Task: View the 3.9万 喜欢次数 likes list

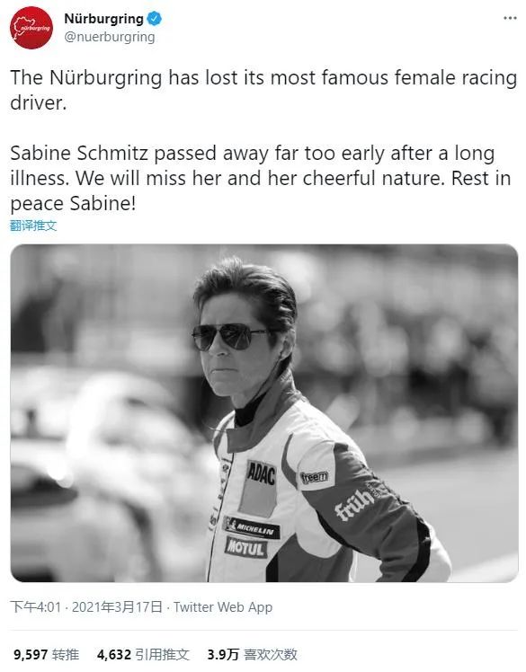Action: pos(253,654)
